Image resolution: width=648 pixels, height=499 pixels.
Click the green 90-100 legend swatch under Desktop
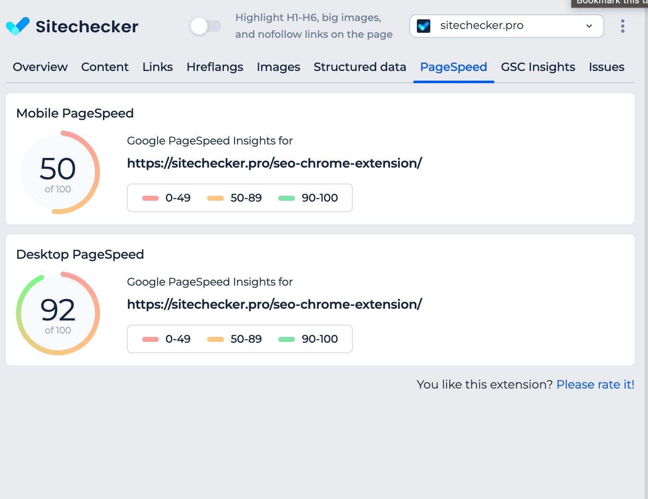[x=287, y=339]
